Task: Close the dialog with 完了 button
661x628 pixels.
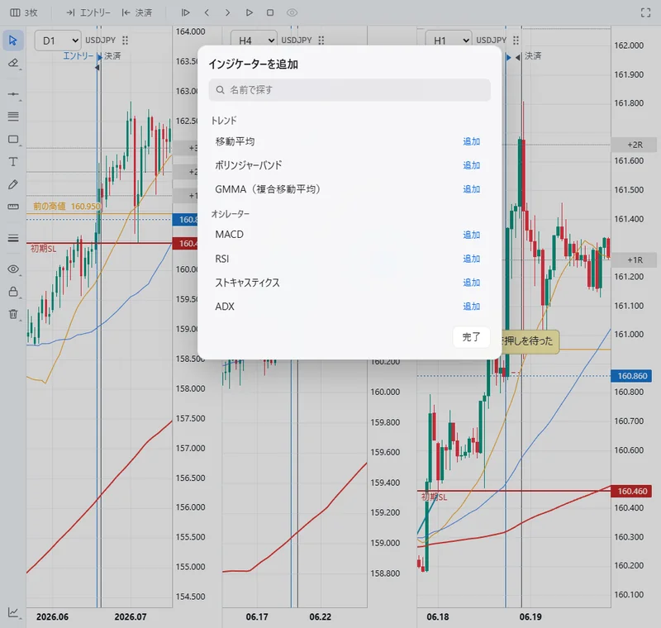Action: click(x=471, y=337)
